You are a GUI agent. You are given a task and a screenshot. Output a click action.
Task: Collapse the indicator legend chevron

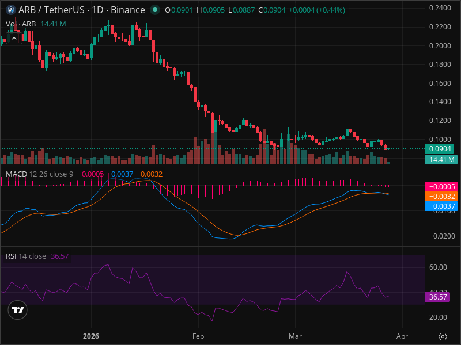pyautogui.click(x=14, y=39)
